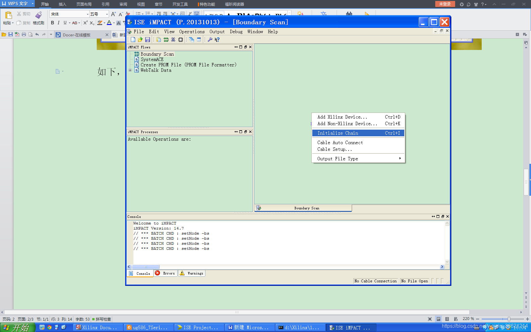Close the Console panel
The width and height of the screenshot is (531, 332).
(x=448, y=217)
